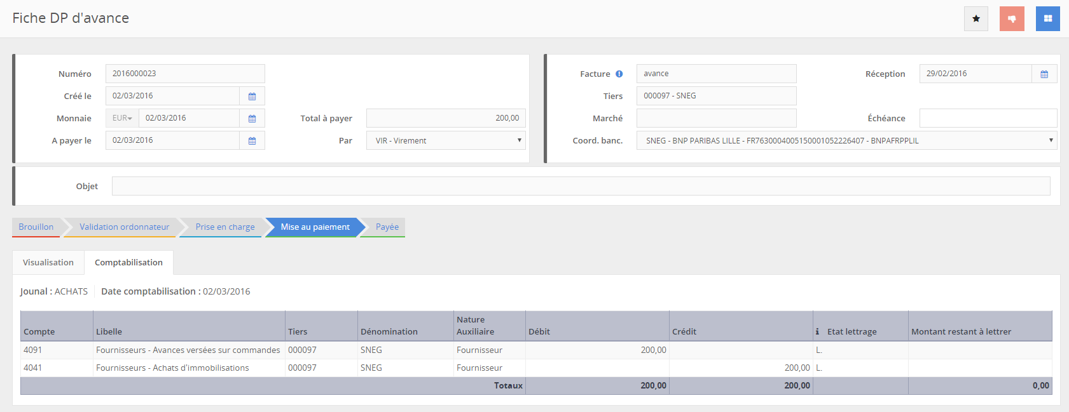Expand the EUR currency dropdown
Viewport: 1069px width, 412px height.
[122, 118]
